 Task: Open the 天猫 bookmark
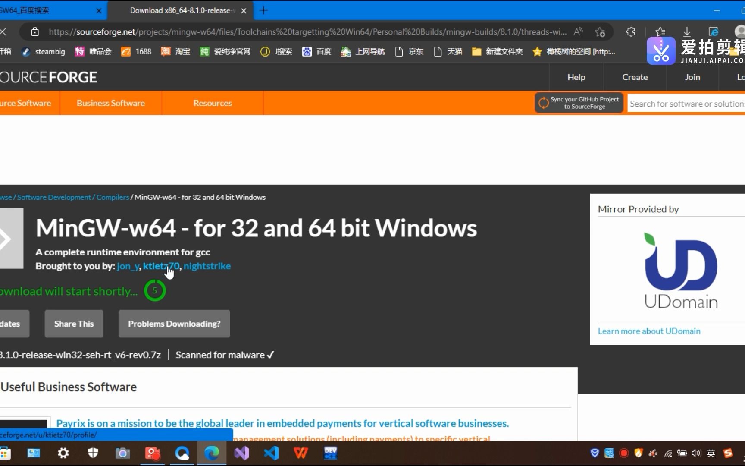448,52
